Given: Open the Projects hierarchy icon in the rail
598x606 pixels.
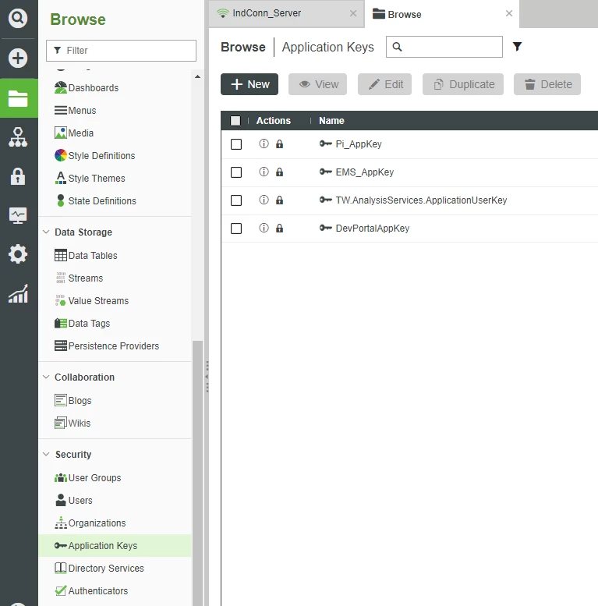Looking at the screenshot, I should point(18,137).
